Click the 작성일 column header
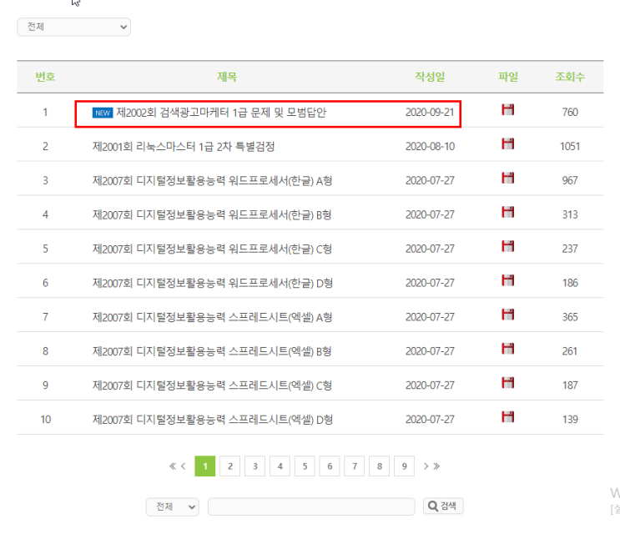The height and width of the screenshot is (549, 620). 430,77
